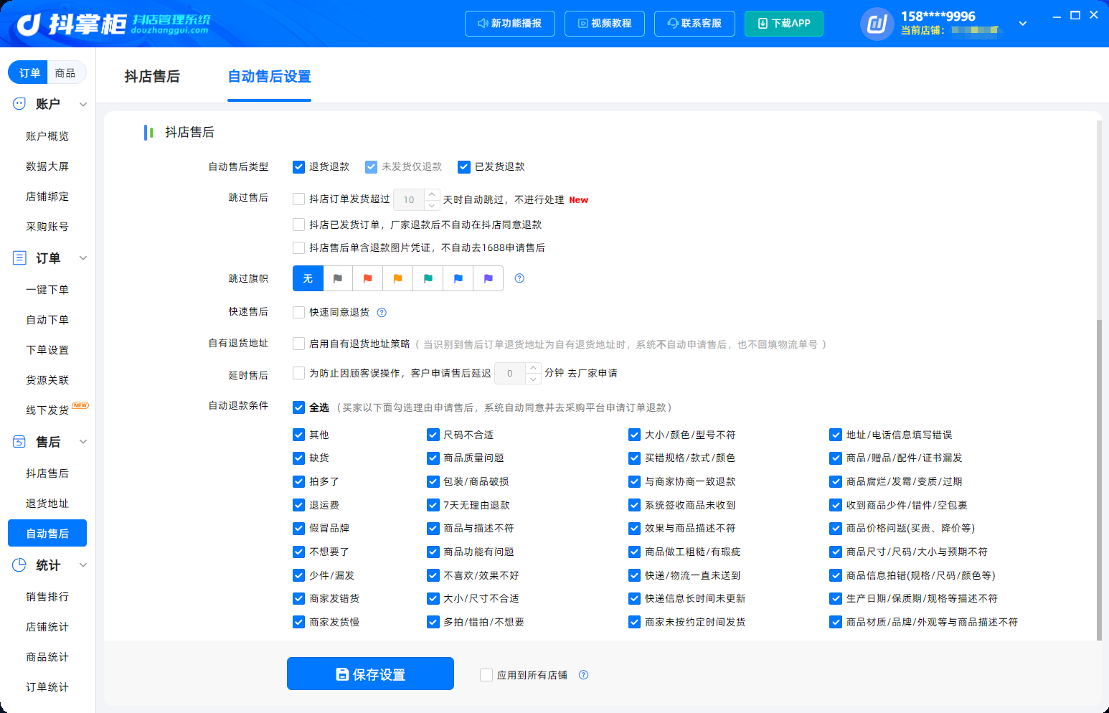The width and height of the screenshot is (1109, 713).
Task: Enable 启用自有退货地址策略 checkbox
Action: 299,344
